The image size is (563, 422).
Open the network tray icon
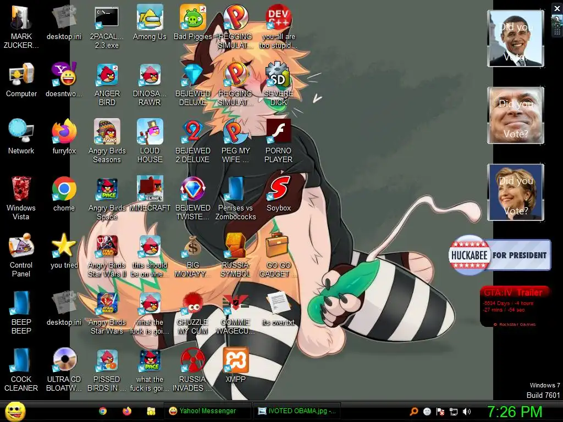click(454, 412)
